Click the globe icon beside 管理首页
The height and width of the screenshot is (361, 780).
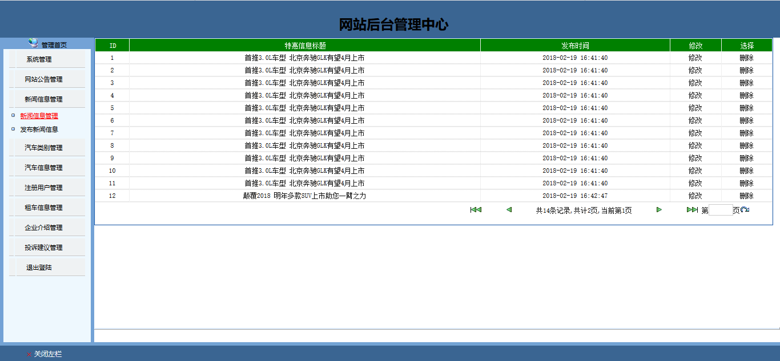click(34, 43)
